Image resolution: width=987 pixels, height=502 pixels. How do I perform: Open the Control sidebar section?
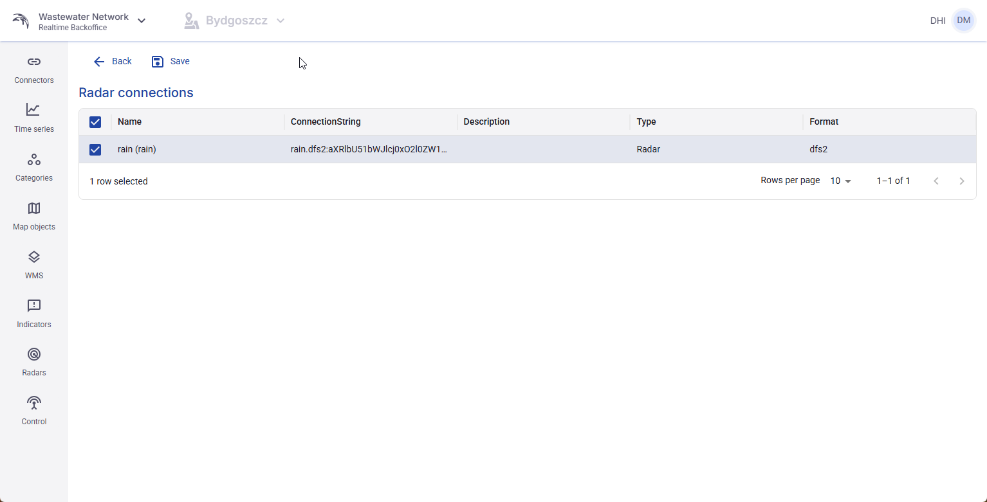[34, 411]
